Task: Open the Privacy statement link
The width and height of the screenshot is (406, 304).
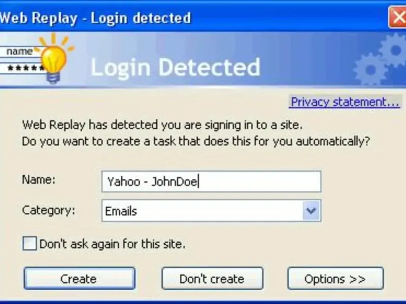Action: point(345,102)
